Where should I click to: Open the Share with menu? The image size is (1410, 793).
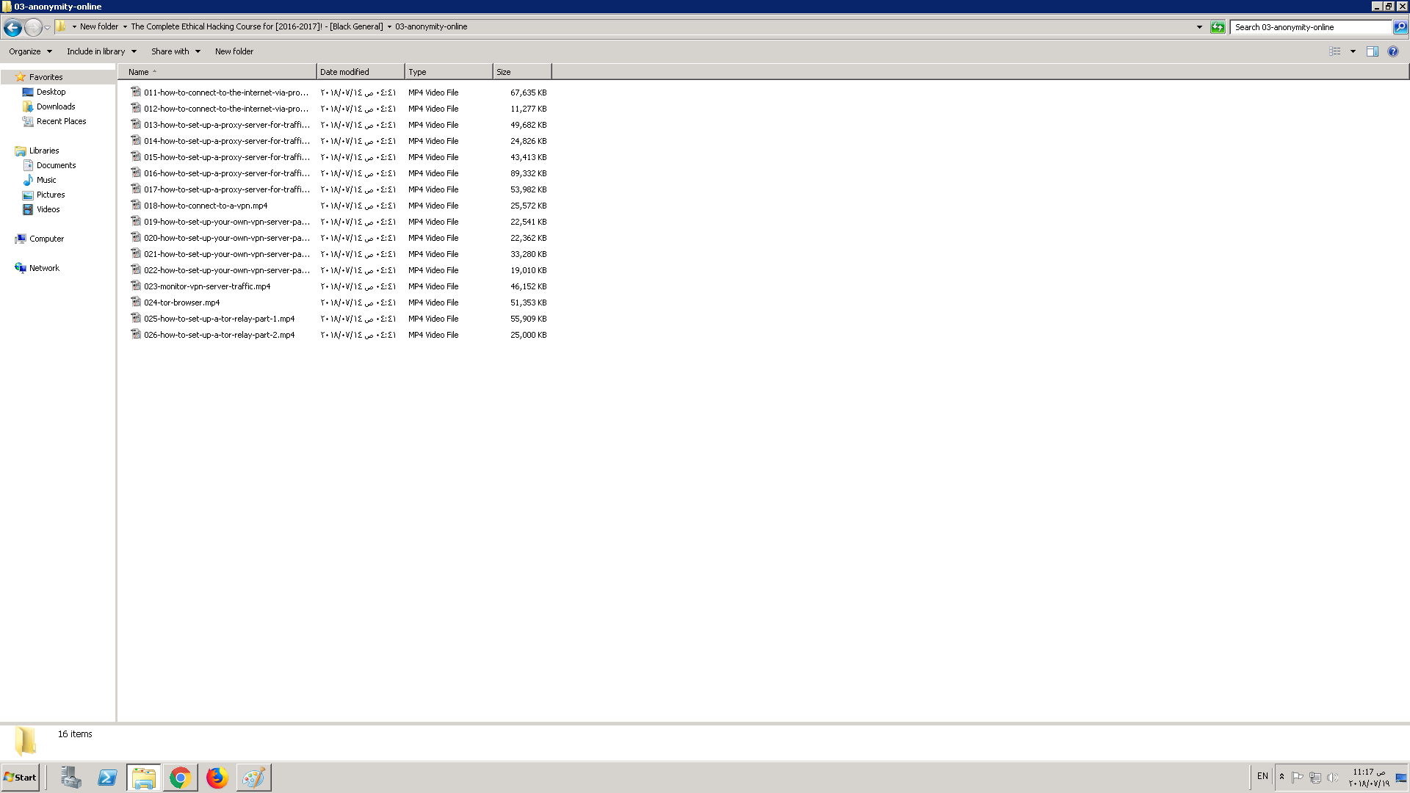(176, 51)
